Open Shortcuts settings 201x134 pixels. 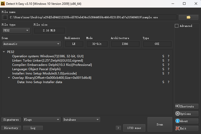click(187, 106)
